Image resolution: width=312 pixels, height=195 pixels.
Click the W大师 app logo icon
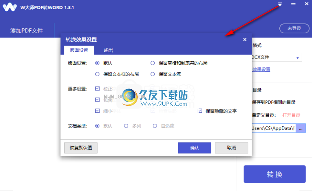(x=10, y=7)
